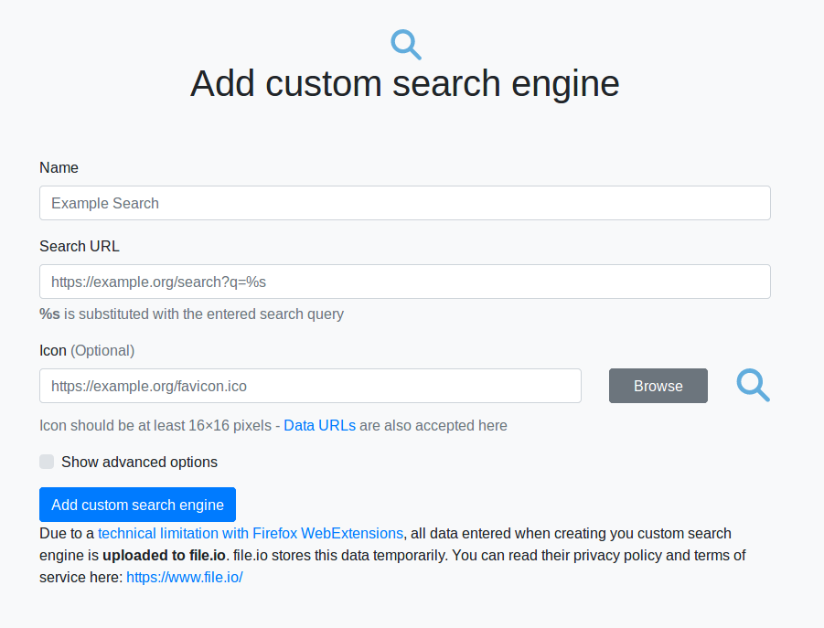Image resolution: width=824 pixels, height=628 pixels.
Task: Click the "Add custom search engine" page heading
Action: [x=404, y=84]
